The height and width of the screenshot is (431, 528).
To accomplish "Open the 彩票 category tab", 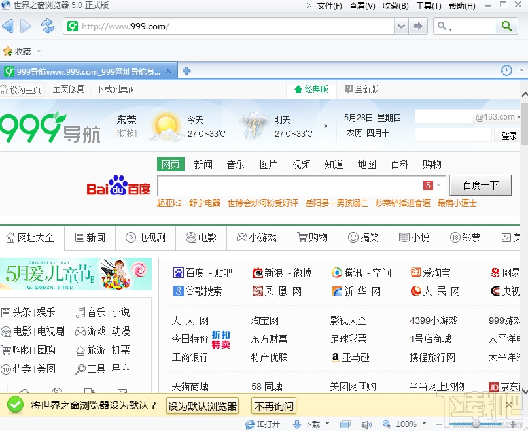I will tap(465, 238).
